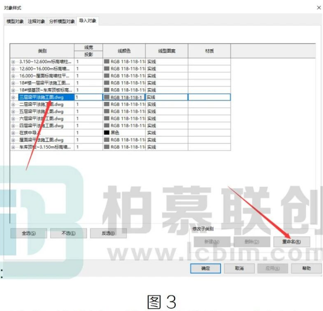This screenshot has height=311, width=323.
Task: Click the 取消 cancel button
Action: [239, 268]
